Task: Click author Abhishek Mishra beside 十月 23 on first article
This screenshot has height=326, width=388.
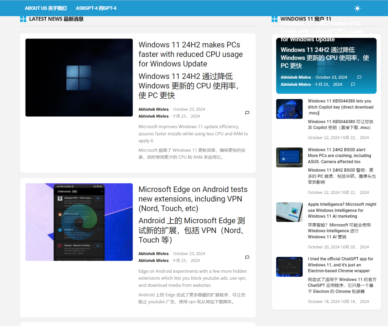Action: click(153, 116)
